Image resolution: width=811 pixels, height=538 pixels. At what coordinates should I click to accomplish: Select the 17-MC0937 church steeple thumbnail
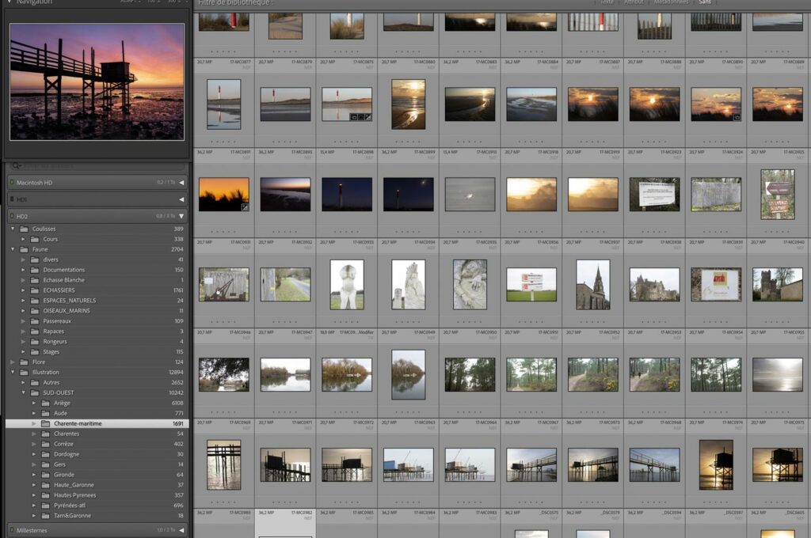pyautogui.click(x=593, y=285)
